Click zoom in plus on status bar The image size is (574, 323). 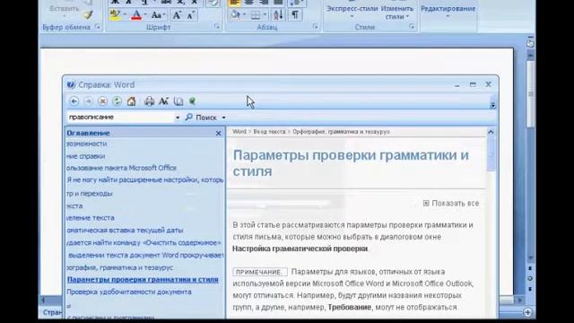(x=527, y=312)
